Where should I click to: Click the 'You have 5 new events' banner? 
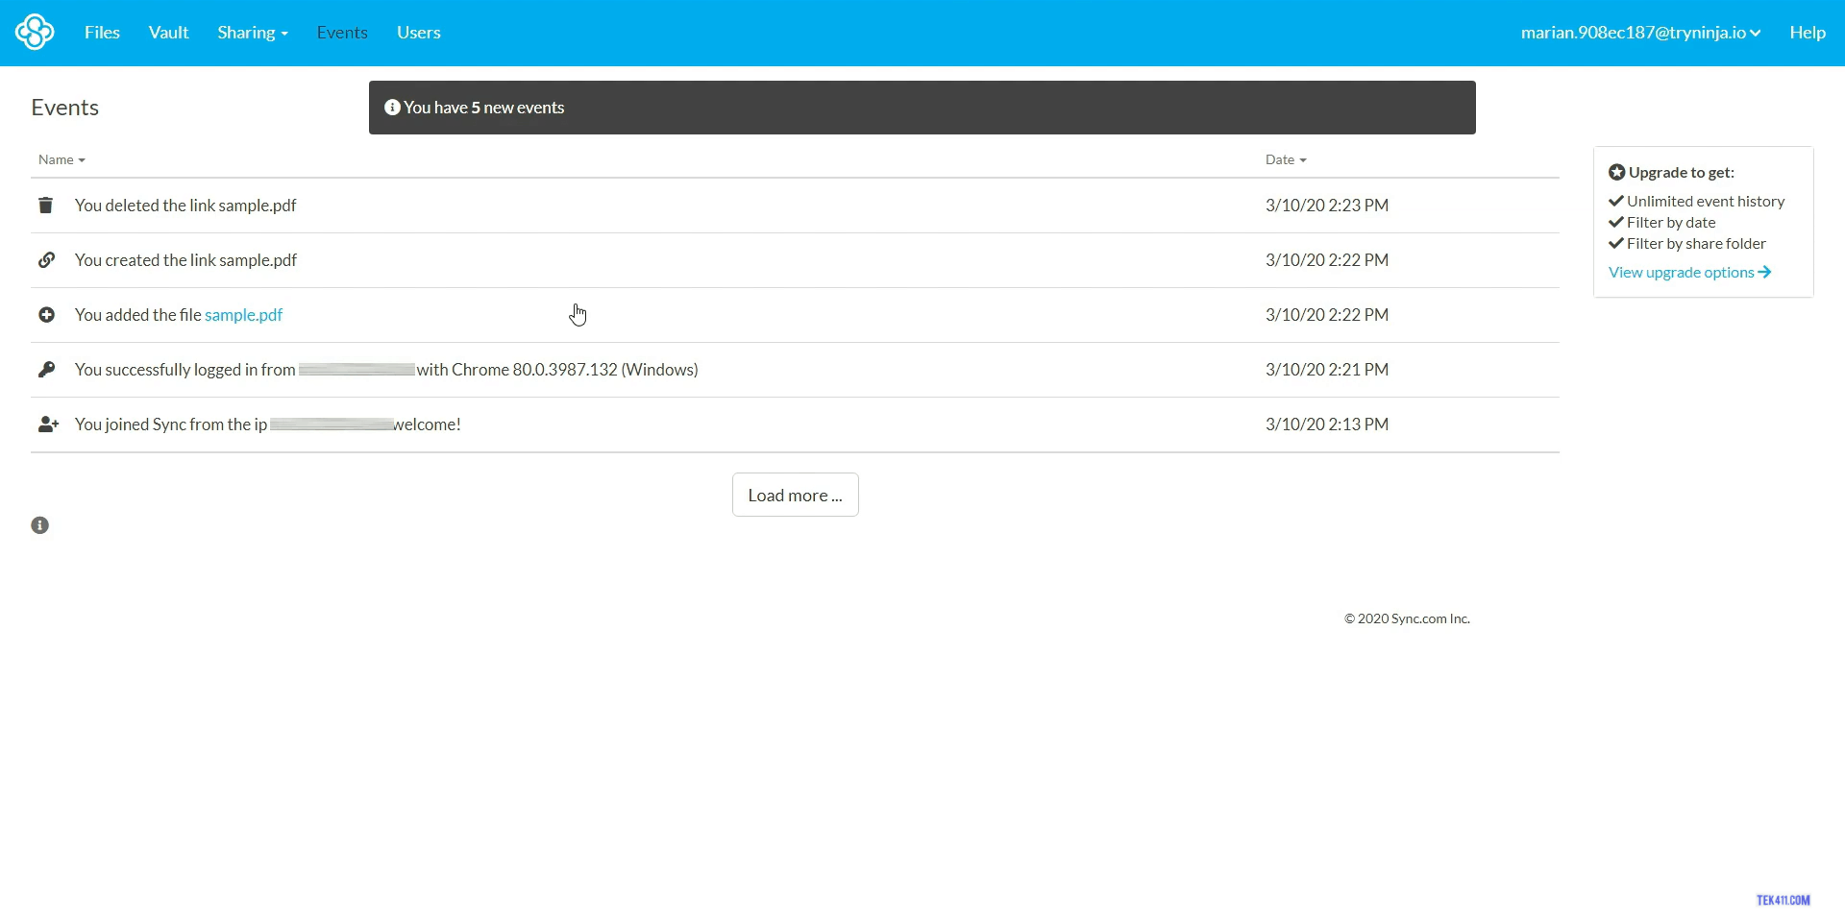[x=922, y=108]
